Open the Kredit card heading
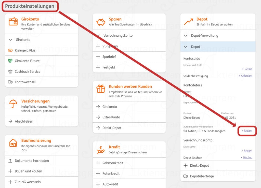This screenshot has width=261, height=188. click(x=114, y=147)
